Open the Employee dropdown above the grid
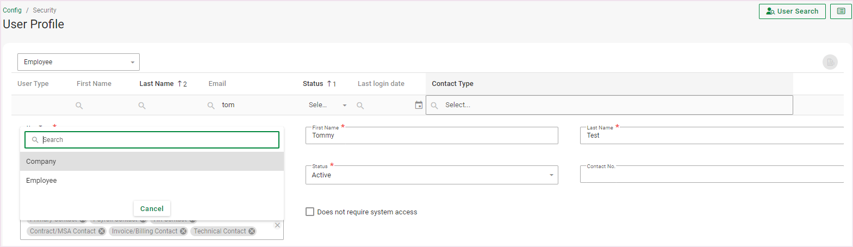 [78, 62]
